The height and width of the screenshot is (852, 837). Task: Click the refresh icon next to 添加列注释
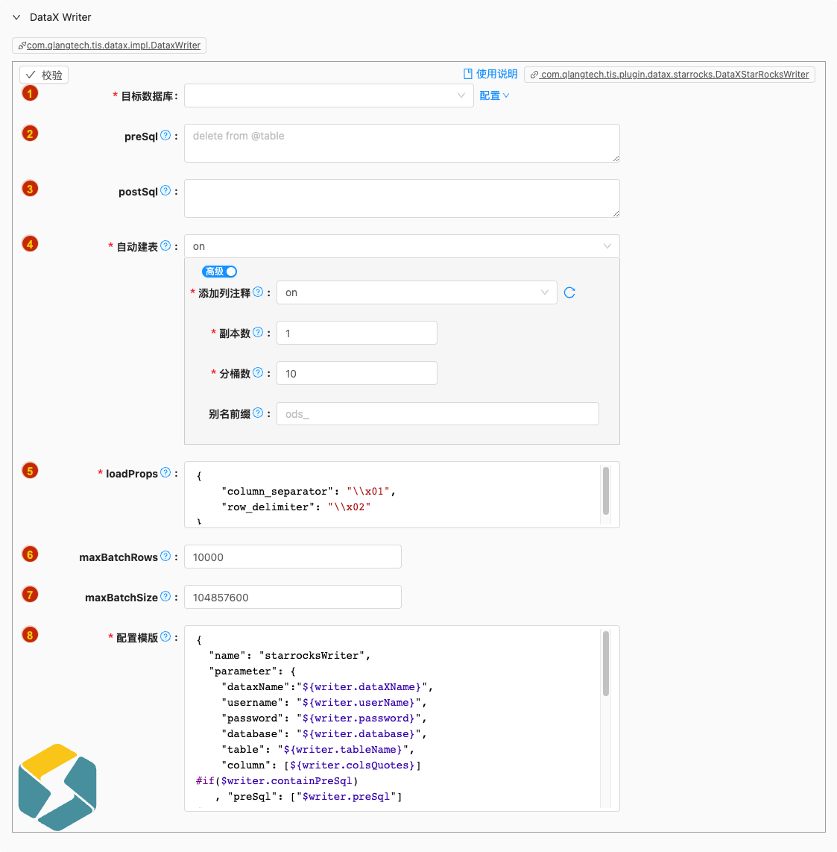coord(569,292)
